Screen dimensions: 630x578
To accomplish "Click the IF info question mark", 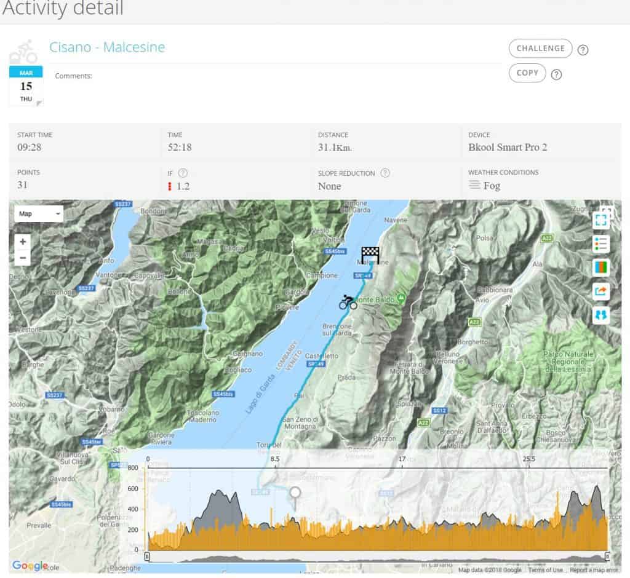I will [183, 173].
